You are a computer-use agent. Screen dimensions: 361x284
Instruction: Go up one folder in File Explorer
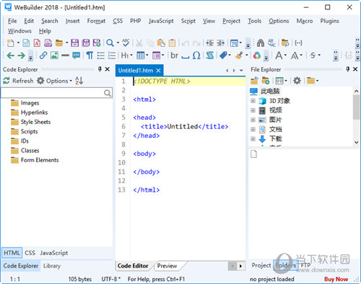click(254, 81)
